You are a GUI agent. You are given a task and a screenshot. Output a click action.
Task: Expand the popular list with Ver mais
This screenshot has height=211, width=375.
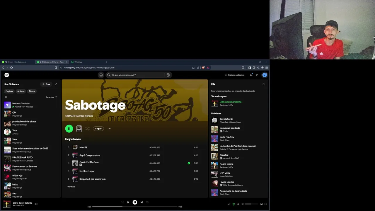(x=71, y=187)
